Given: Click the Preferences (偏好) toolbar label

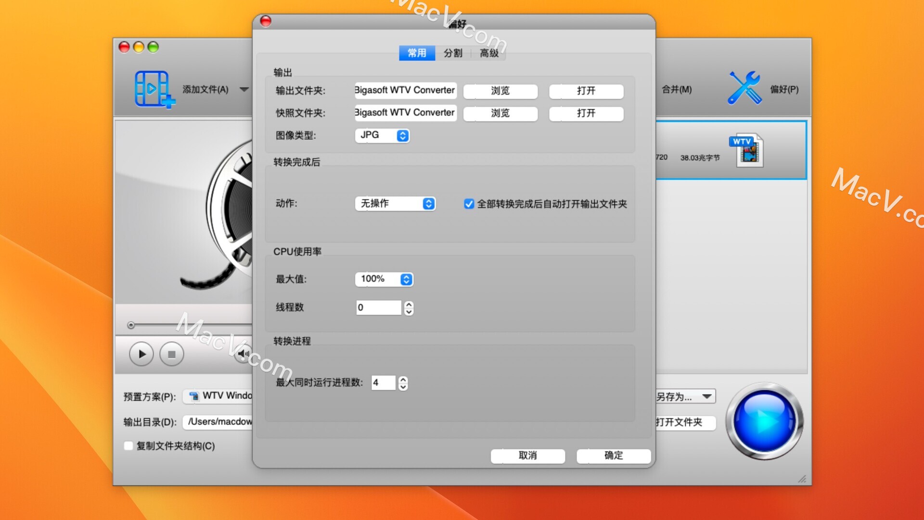Looking at the screenshot, I should coord(784,90).
